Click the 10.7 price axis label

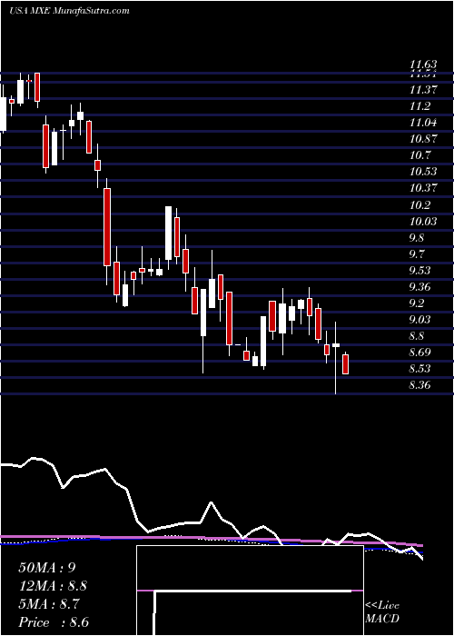[x=419, y=155]
